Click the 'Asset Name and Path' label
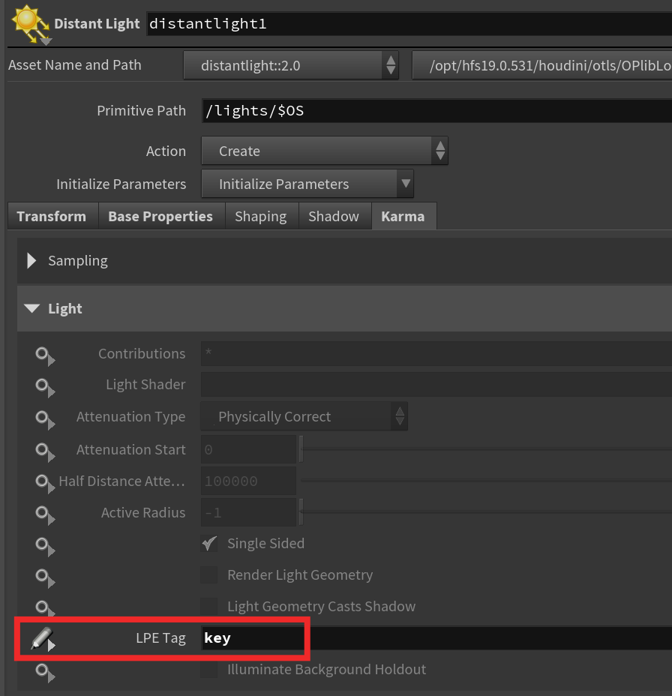672x696 pixels. [x=74, y=64]
